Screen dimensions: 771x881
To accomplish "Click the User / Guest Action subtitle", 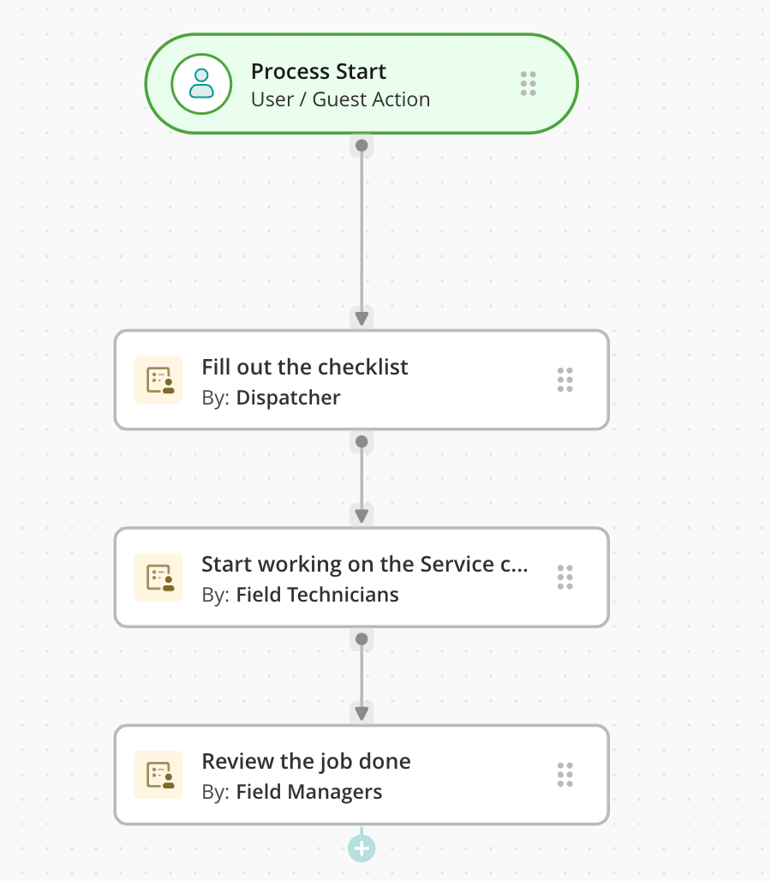I will 340,99.
